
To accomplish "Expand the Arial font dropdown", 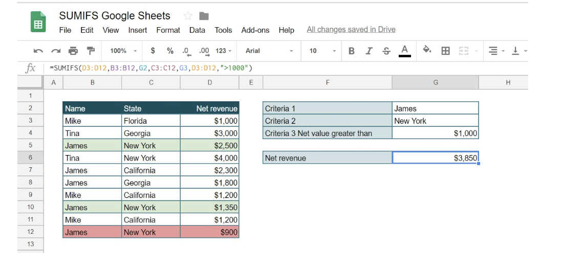I will pyautogui.click(x=269, y=51).
